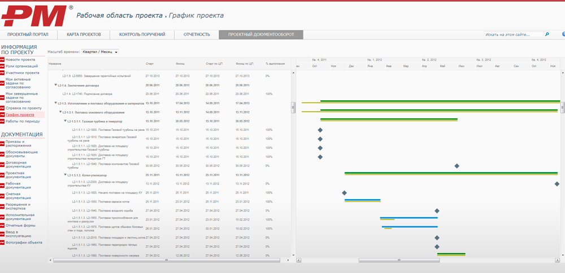Click the icon beside Роли организаций
The height and width of the screenshot is (273, 565).
tap(2, 66)
